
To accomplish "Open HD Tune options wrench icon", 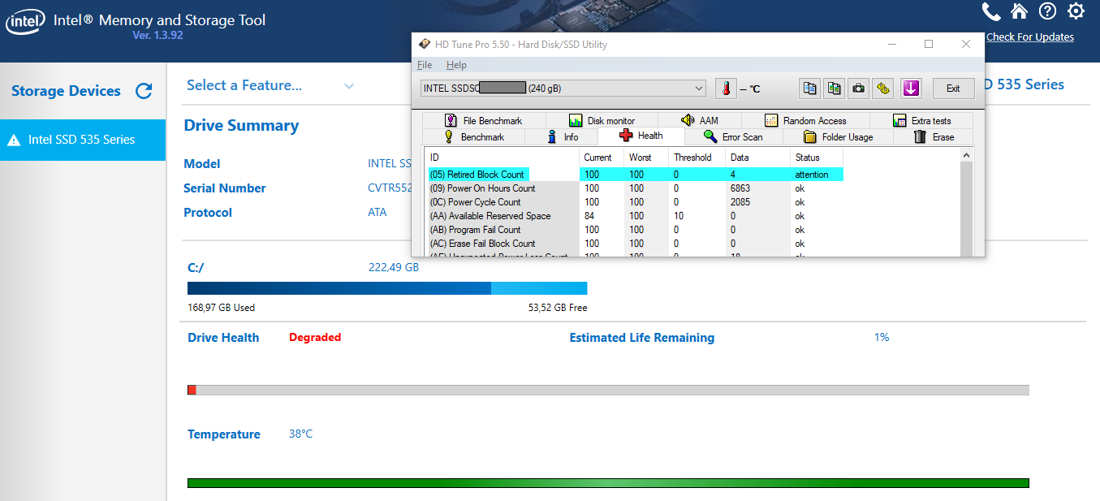I will click(x=882, y=89).
